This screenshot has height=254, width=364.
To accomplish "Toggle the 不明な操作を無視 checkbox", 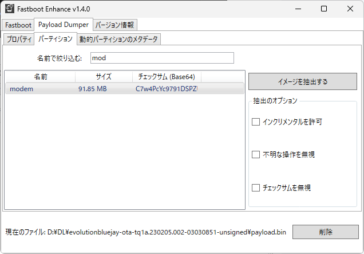I will pyautogui.click(x=256, y=154).
